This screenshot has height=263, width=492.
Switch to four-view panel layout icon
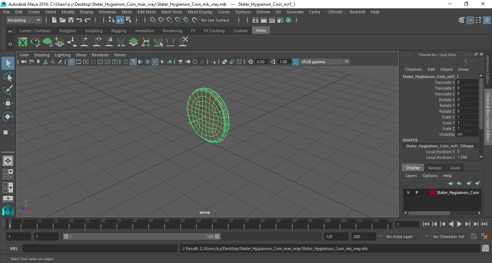click(x=8, y=174)
